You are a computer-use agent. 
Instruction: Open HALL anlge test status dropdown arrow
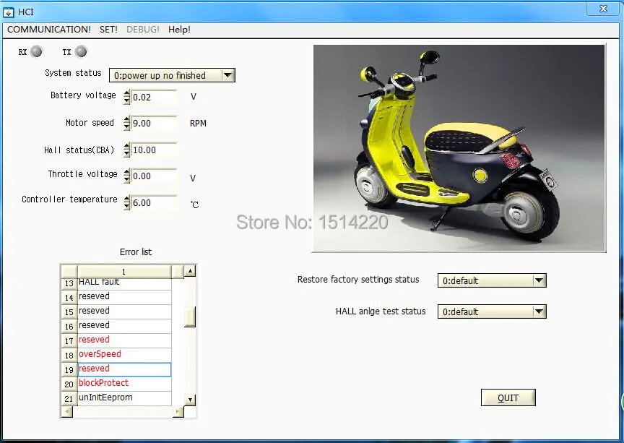point(539,311)
